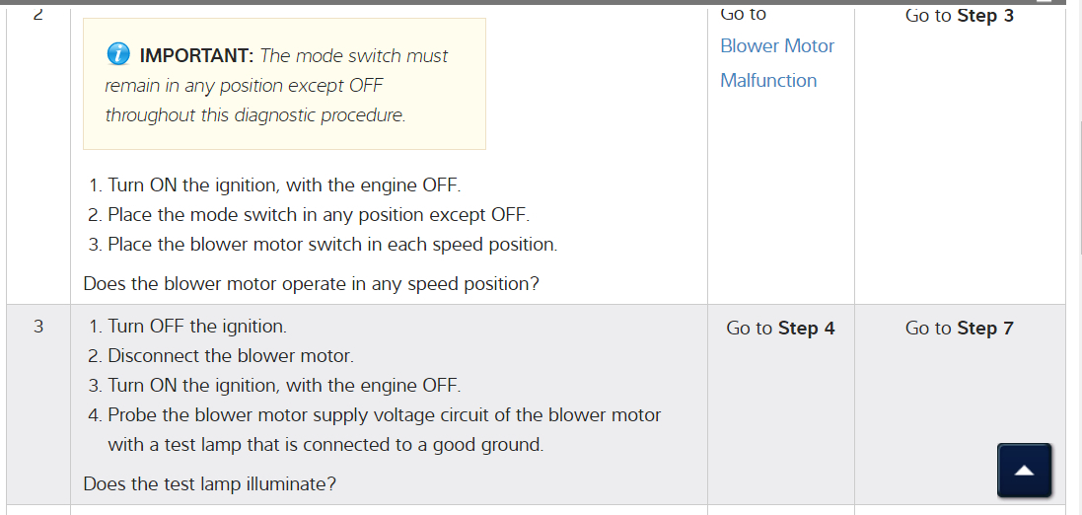Click the 'Go to Step 4' text
Image resolution: width=1082 pixels, height=515 pixels.
pos(780,329)
